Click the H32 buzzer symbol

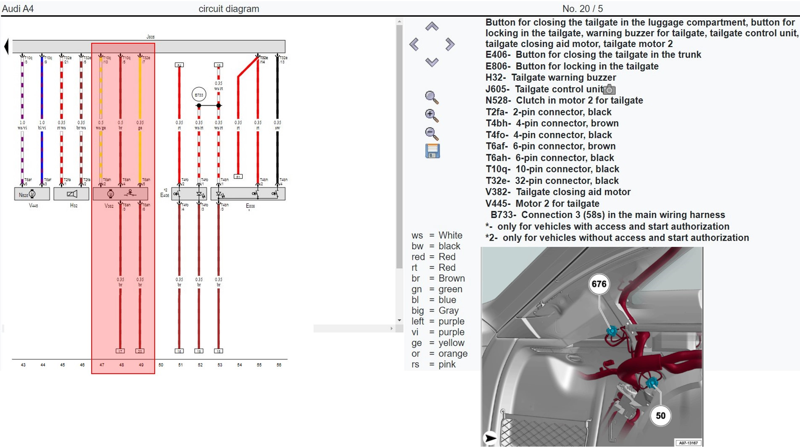click(x=71, y=194)
